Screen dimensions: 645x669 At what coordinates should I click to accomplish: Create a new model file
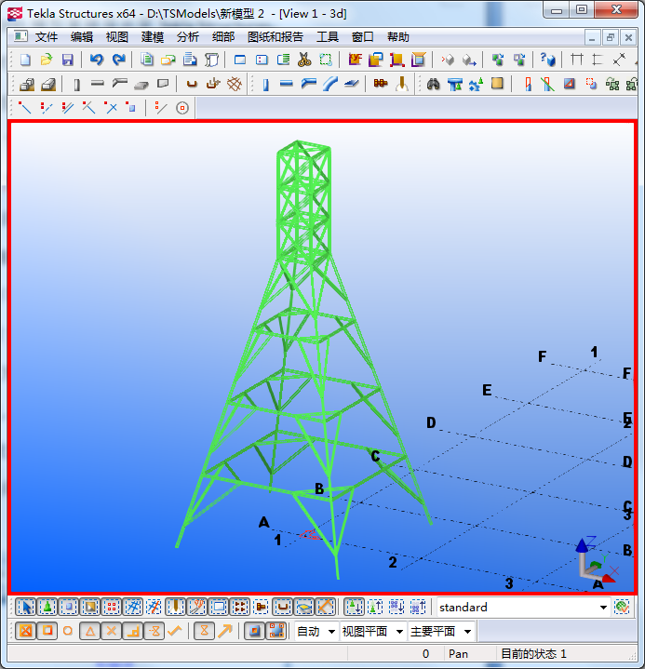(25, 60)
